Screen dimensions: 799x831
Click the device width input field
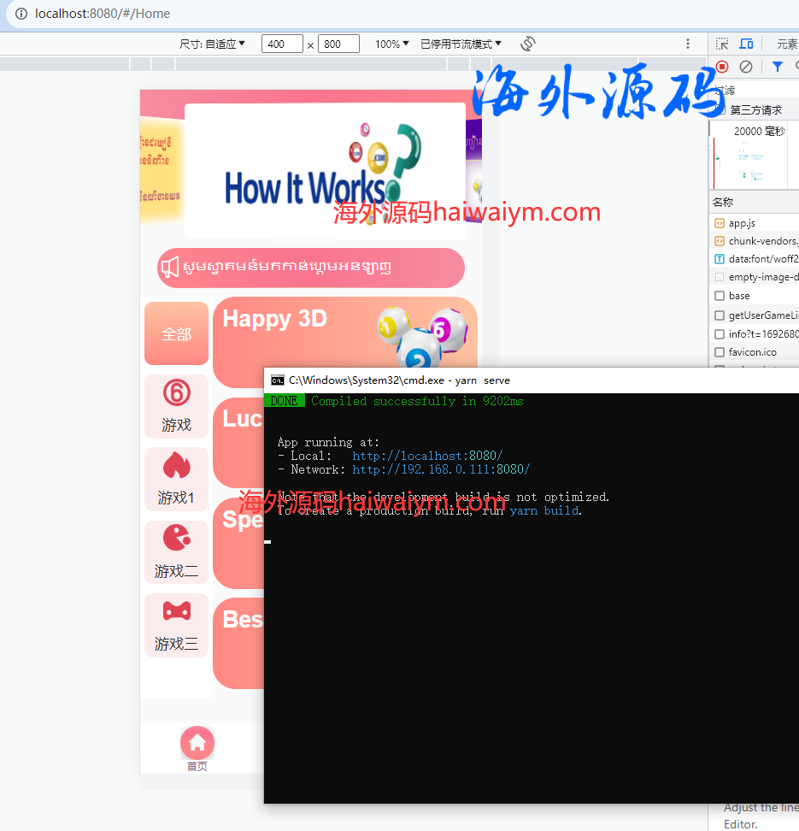tap(282, 44)
